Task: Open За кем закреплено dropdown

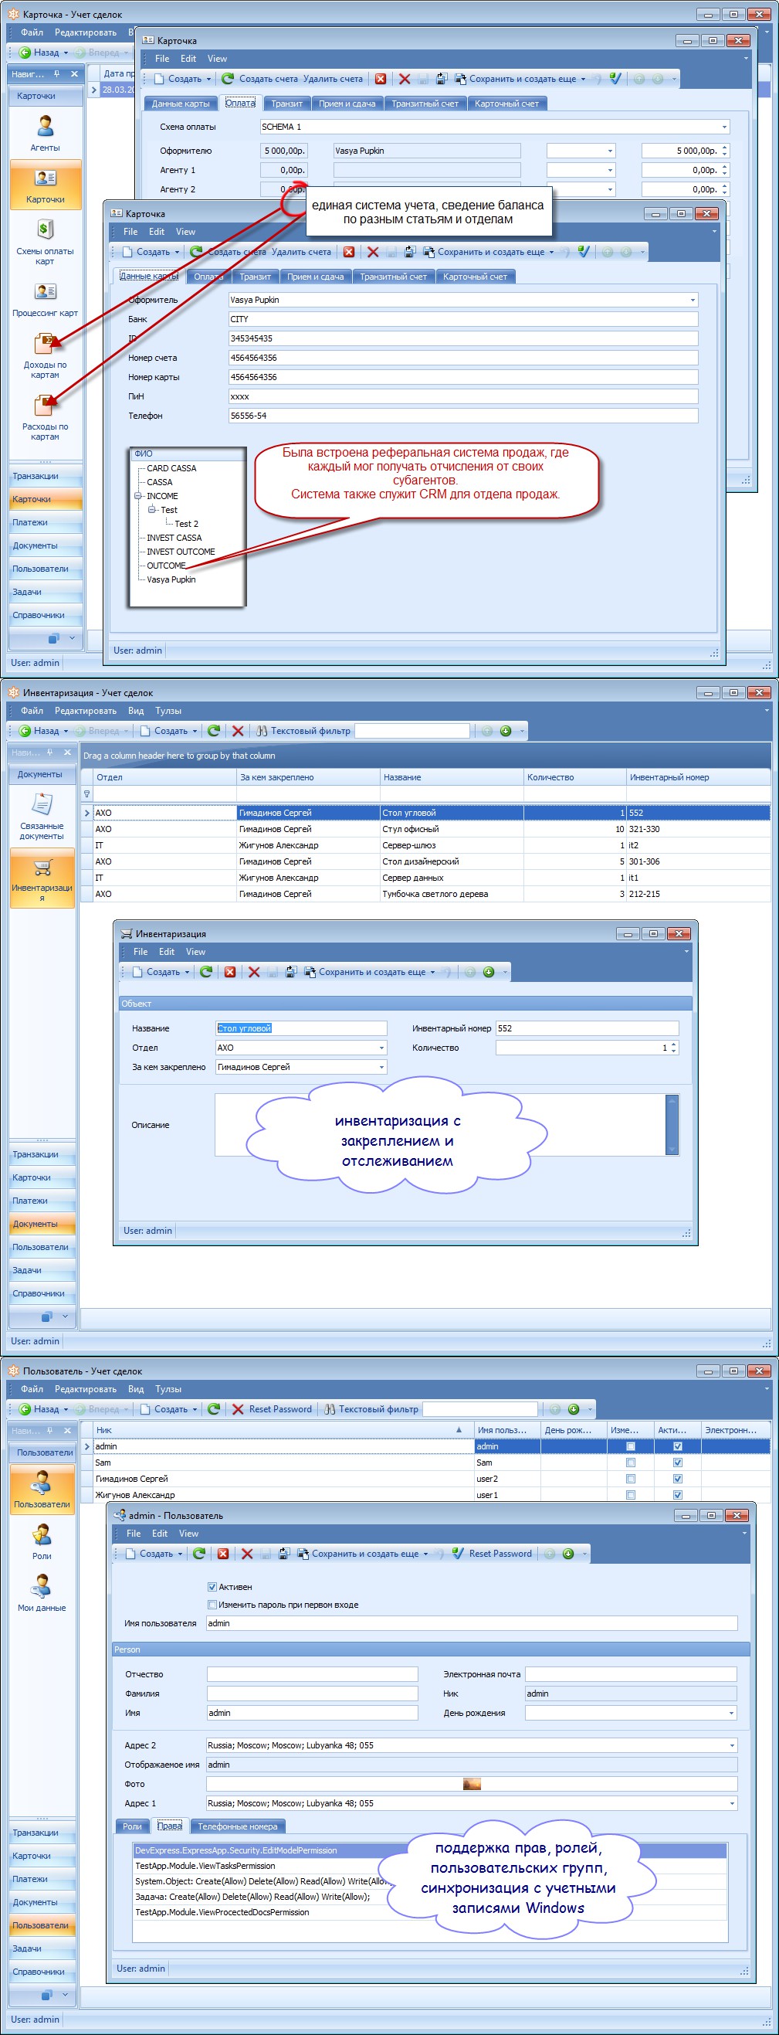Action: point(381,1066)
